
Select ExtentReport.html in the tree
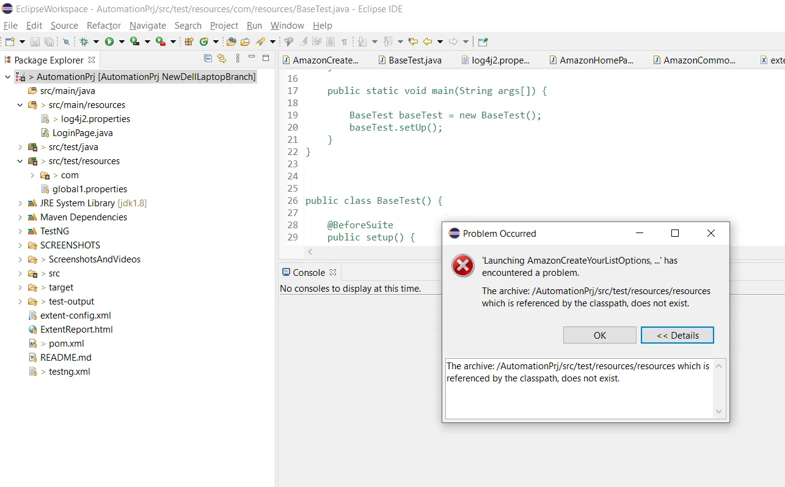(76, 330)
